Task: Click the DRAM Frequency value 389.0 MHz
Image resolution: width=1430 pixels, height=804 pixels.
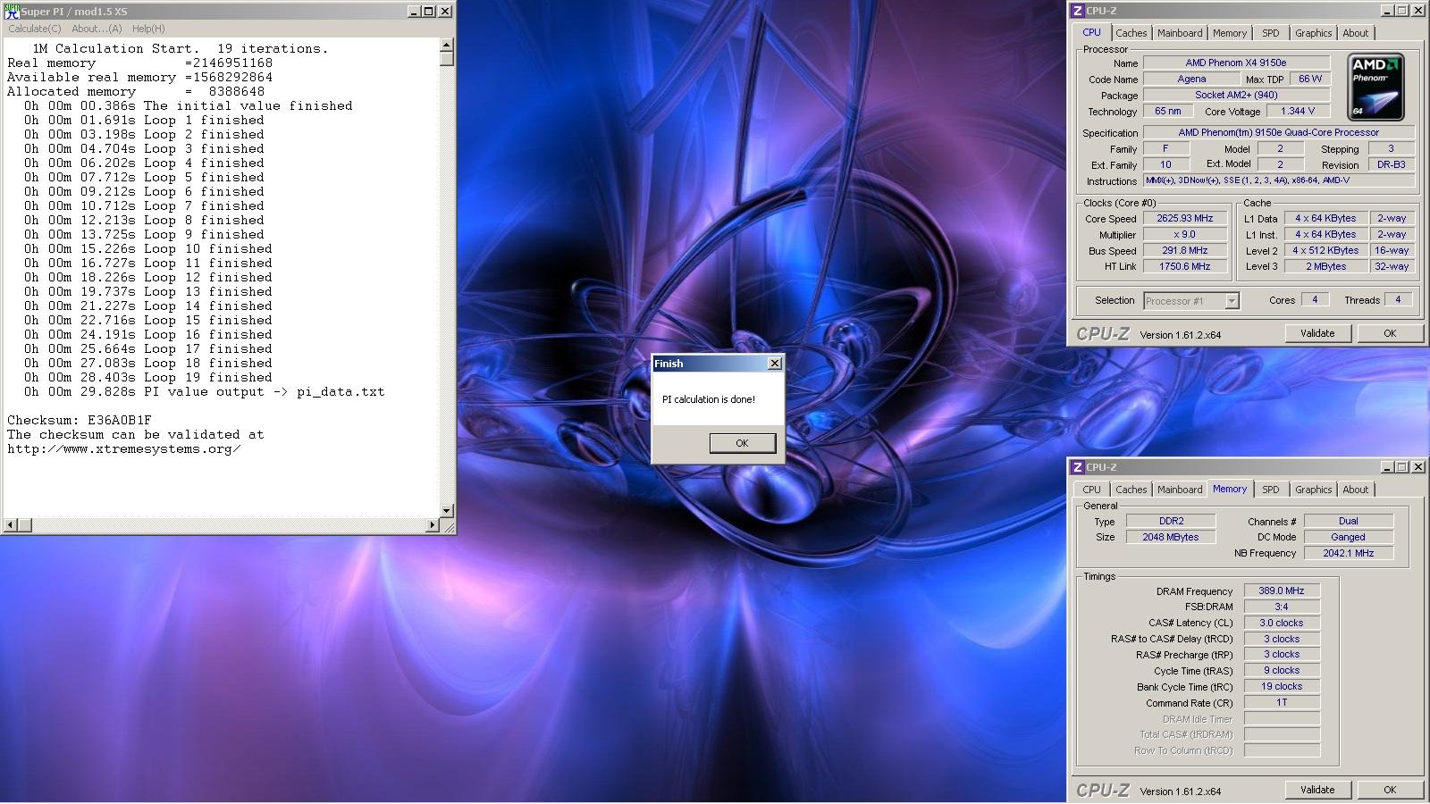Action: [x=1282, y=590]
